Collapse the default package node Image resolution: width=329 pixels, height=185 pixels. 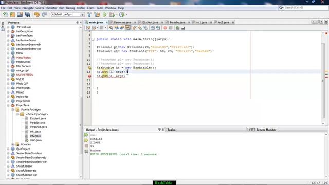point(17,114)
